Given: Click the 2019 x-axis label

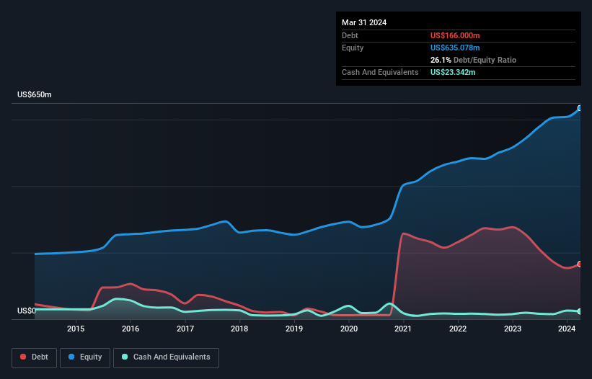Looking at the screenshot, I should tap(294, 329).
